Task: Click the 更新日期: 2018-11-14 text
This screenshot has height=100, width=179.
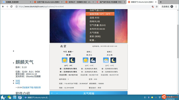Action: [x=26, y=74]
